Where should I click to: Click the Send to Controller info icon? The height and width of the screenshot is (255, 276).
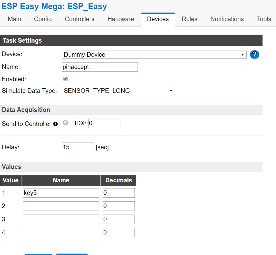[x=55, y=124]
